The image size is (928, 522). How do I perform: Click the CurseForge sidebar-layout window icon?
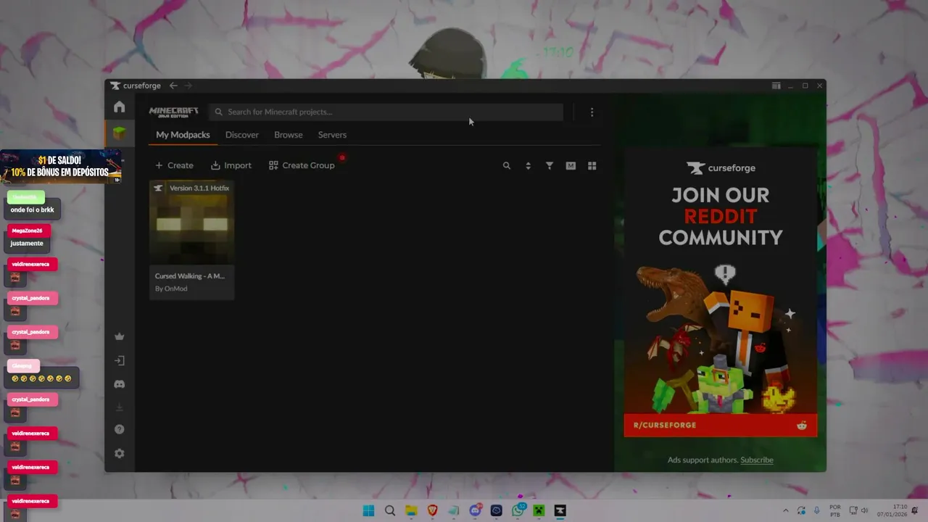click(x=776, y=86)
